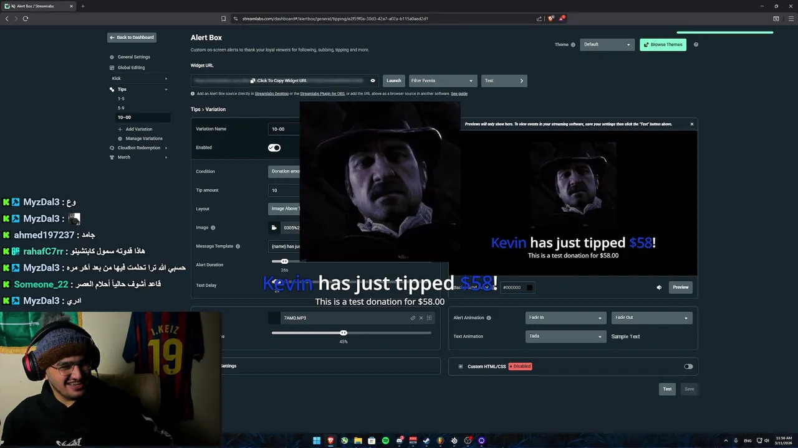Screen dimensions: 798x448
Task: Open Windows Start menu
Action: tap(317, 441)
